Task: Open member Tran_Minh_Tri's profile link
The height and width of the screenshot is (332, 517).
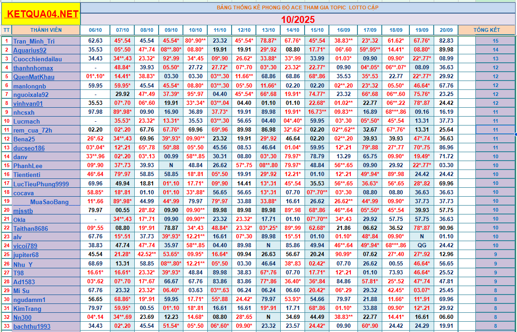Action: coord(34,41)
